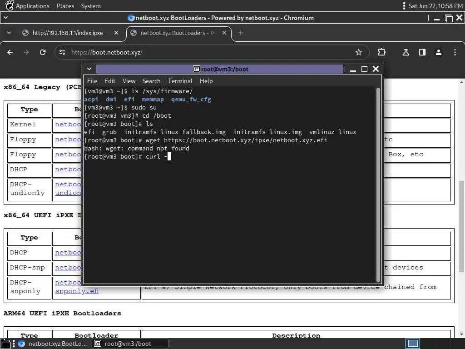Click 'qemu_fw_cfg' in terminal listing
Viewport: 465px width, 349px height.
(x=191, y=100)
